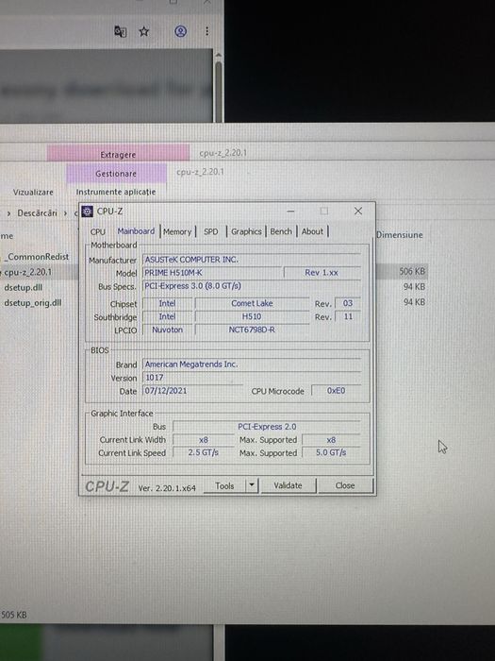
Task: Open the Vizualizare ribbon tab
Action: [x=33, y=193]
